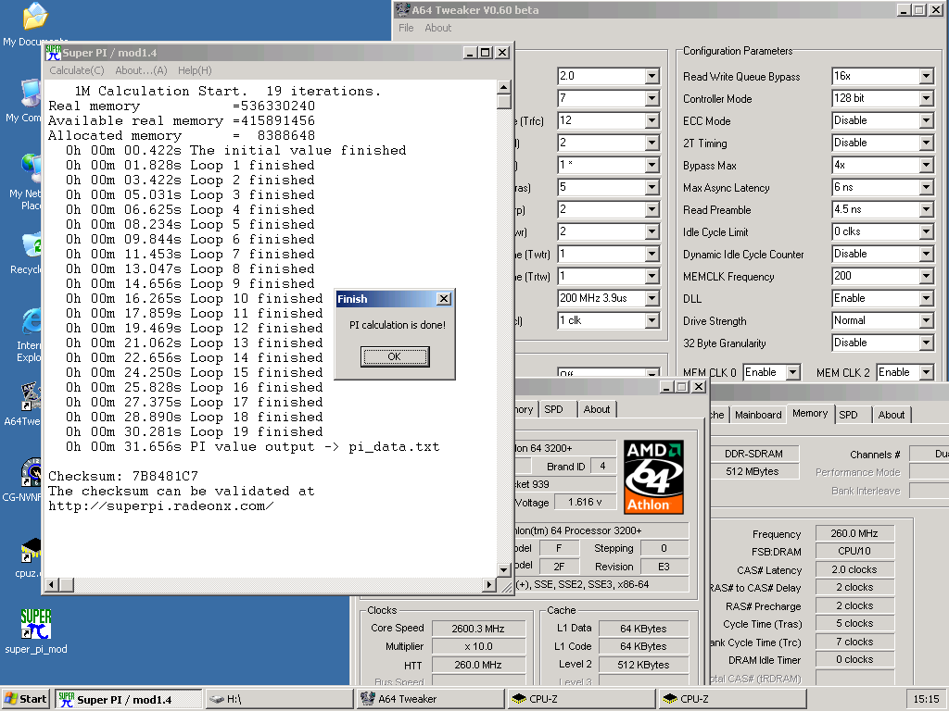The width and height of the screenshot is (949, 711).
Task: Select CG-NVNF desktop shortcut icon
Action: click(x=31, y=473)
